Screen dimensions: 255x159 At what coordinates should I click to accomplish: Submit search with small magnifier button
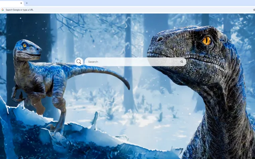coord(182,62)
